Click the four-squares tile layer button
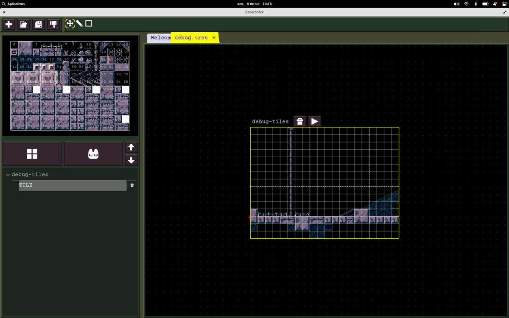The image size is (509, 318). tap(32, 154)
